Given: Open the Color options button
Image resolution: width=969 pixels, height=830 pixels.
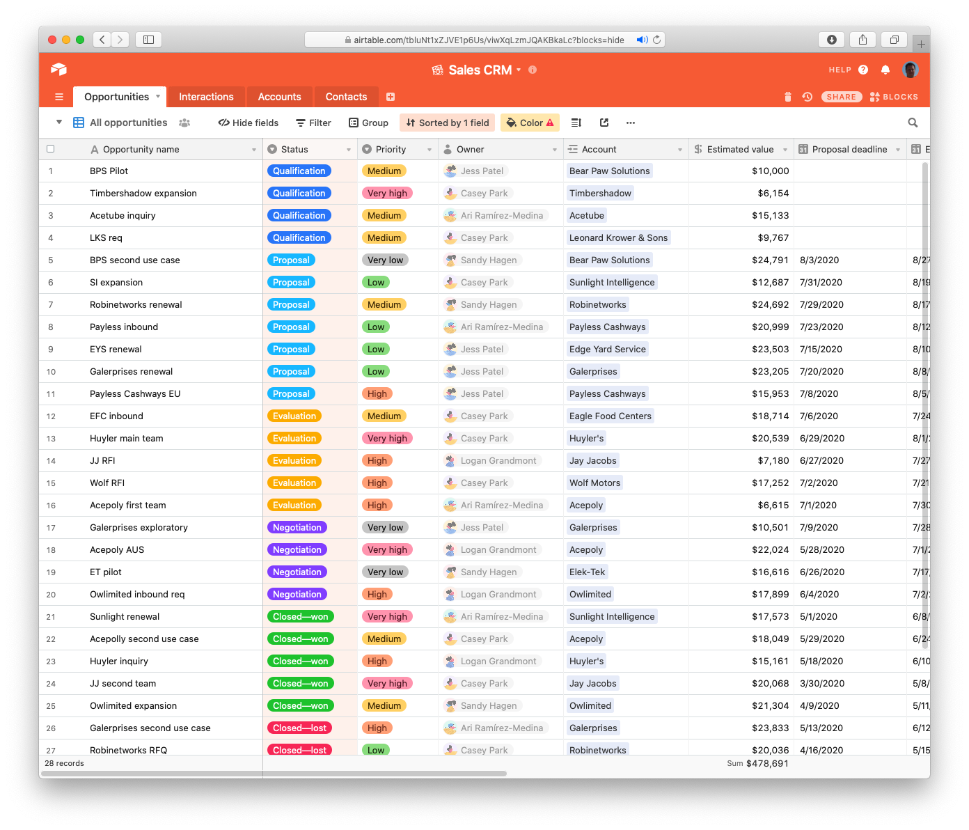Looking at the screenshot, I should [x=530, y=123].
